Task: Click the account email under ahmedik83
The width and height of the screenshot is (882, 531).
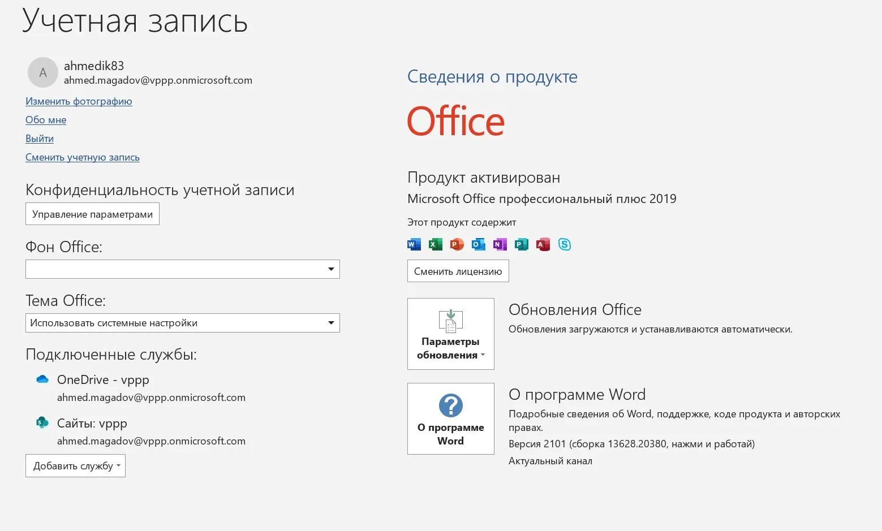Action: point(158,80)
